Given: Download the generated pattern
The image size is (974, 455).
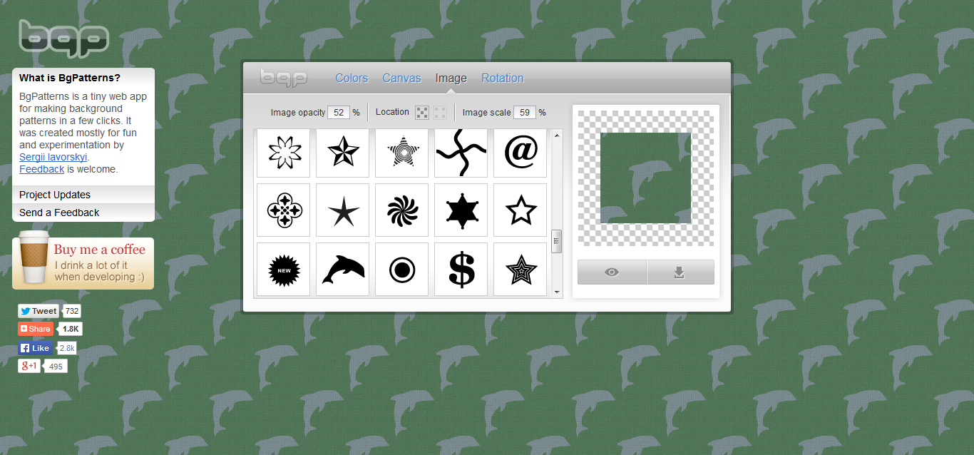Looking at the screenshot, I should coord(680,272).
